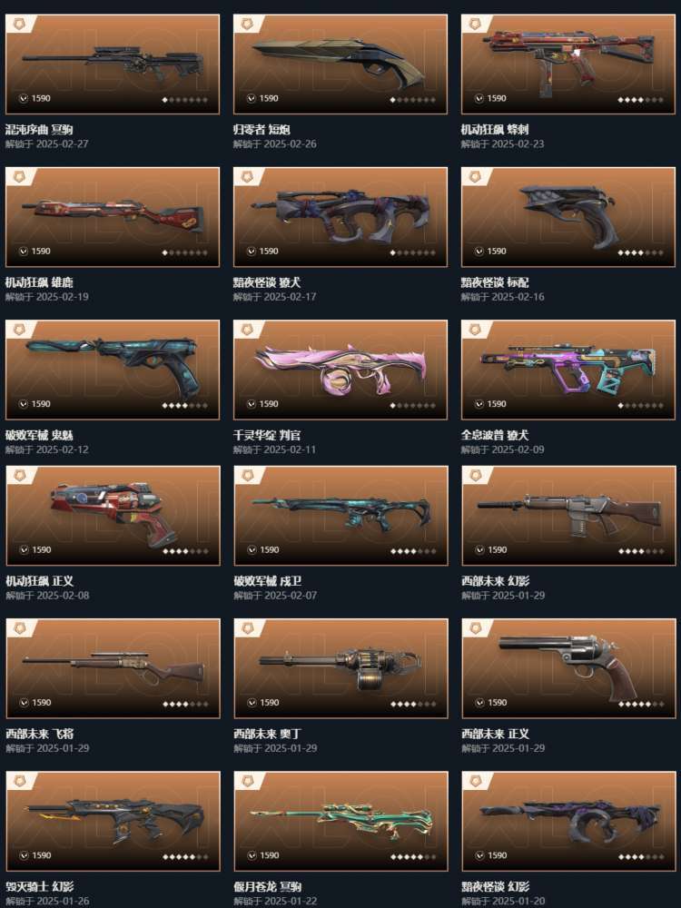Image resolution: width=681 pixels, height=908 pixels.
Task: Click tier badge icon on 归零者 短炮 card
Action: tap(248, 25)
